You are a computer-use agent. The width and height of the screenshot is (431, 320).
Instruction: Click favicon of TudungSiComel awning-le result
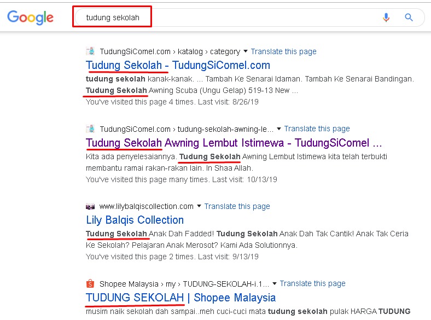click(90, 129)
